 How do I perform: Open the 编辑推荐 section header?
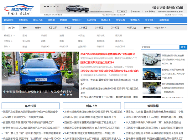point(153,106)
